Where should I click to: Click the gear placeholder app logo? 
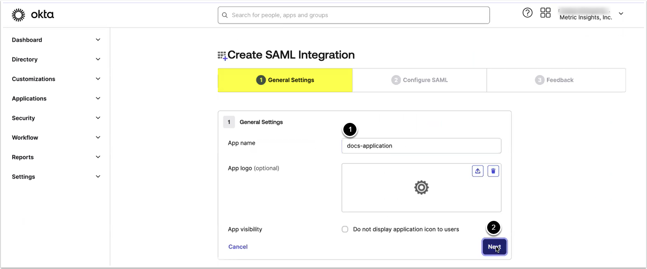[421, 187]
